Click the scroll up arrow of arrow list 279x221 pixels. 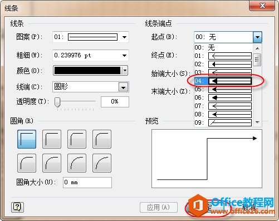click(x=257, y=48)
